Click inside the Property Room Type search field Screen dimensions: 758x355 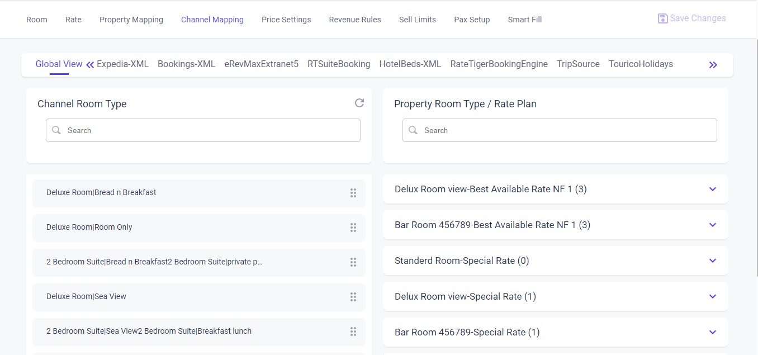point(559,130)
